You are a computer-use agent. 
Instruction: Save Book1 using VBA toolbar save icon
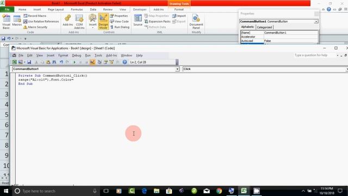29,62
